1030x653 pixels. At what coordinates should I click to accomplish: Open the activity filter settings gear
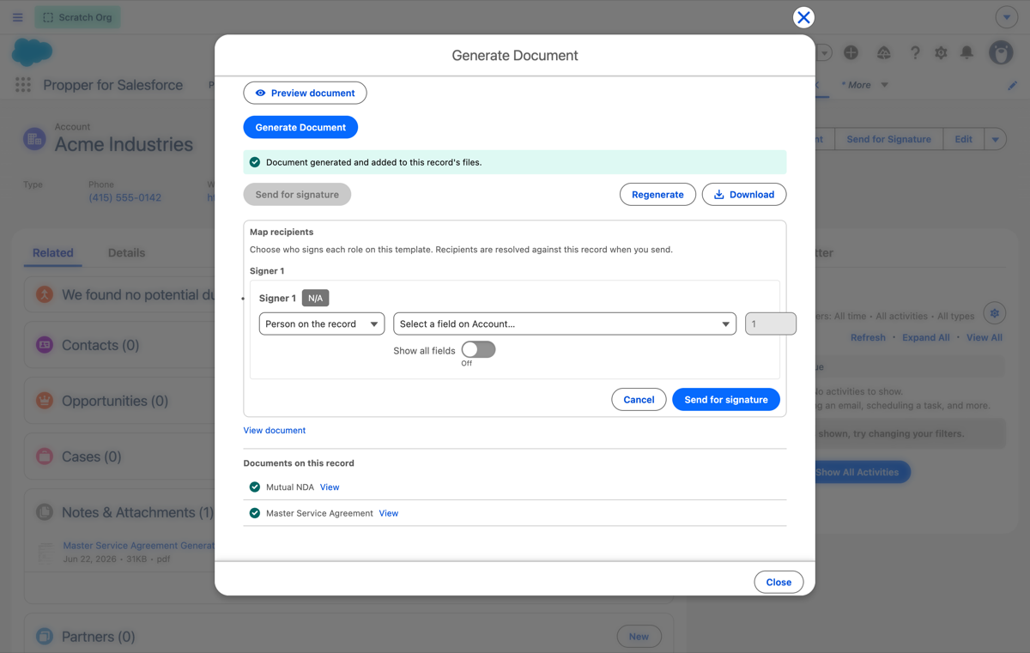(x=995, y=313)
